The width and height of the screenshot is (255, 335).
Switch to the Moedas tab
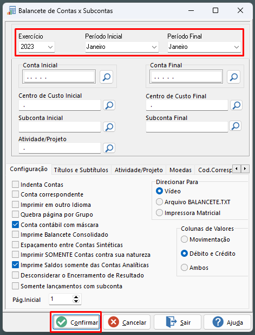pos(180,170)
